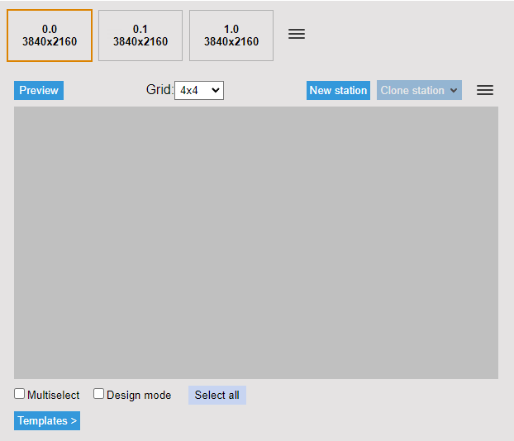The width and height of the screenshot is (514, 441).
Task: Click the Preview button
Action: click(39, 90)
